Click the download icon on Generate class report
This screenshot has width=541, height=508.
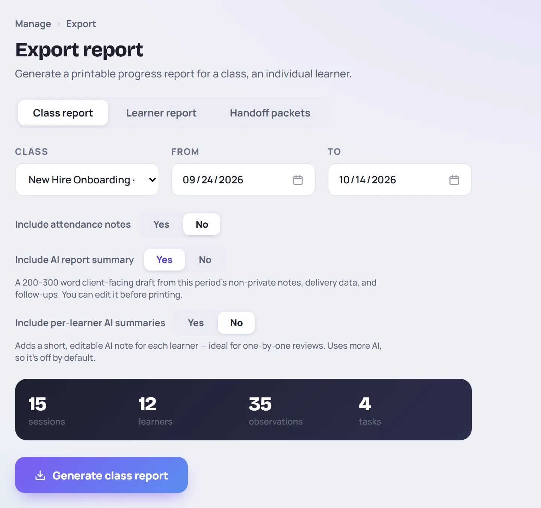tap(40, 475)
